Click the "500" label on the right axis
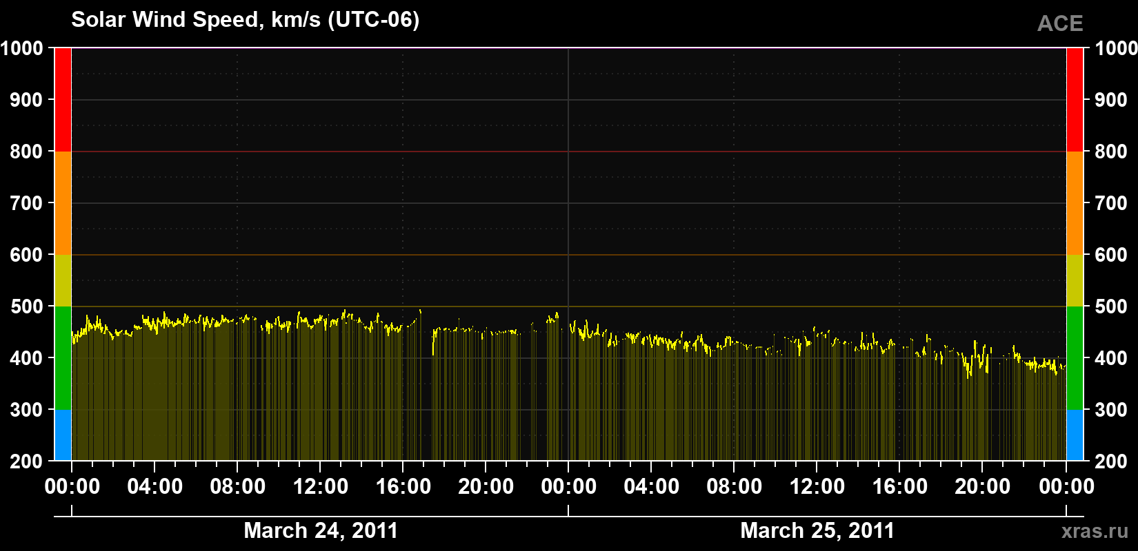The image size is (1138, 551). point(1111,306)
